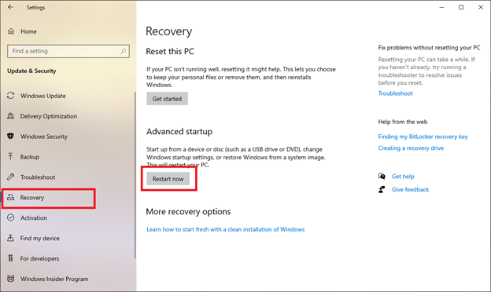Click the Activation checkmark icon
The width and height of the screenshot is (491, 292).
tap(11, 217)
